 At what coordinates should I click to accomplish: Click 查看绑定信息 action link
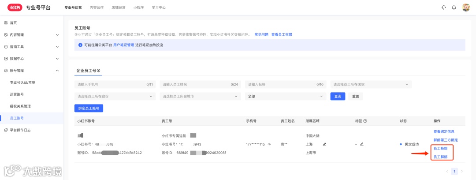click(444, 131)
